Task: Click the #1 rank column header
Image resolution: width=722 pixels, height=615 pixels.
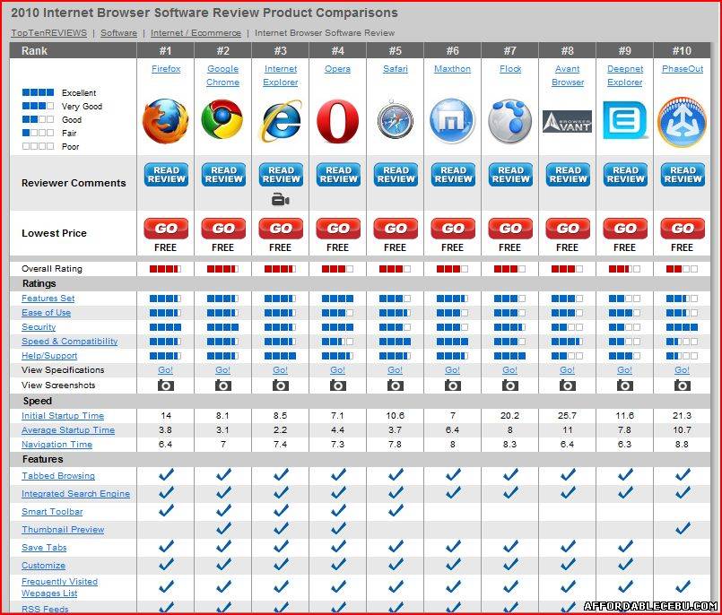Action: pos(166,50)
